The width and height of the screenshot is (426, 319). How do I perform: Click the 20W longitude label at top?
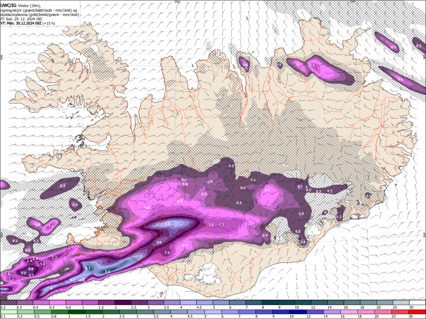click(177, 2)
